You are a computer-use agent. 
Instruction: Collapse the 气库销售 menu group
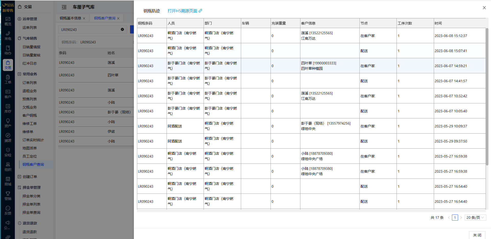30,38
